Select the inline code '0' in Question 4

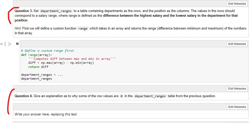pyautogui.click(x=122, y=96)
